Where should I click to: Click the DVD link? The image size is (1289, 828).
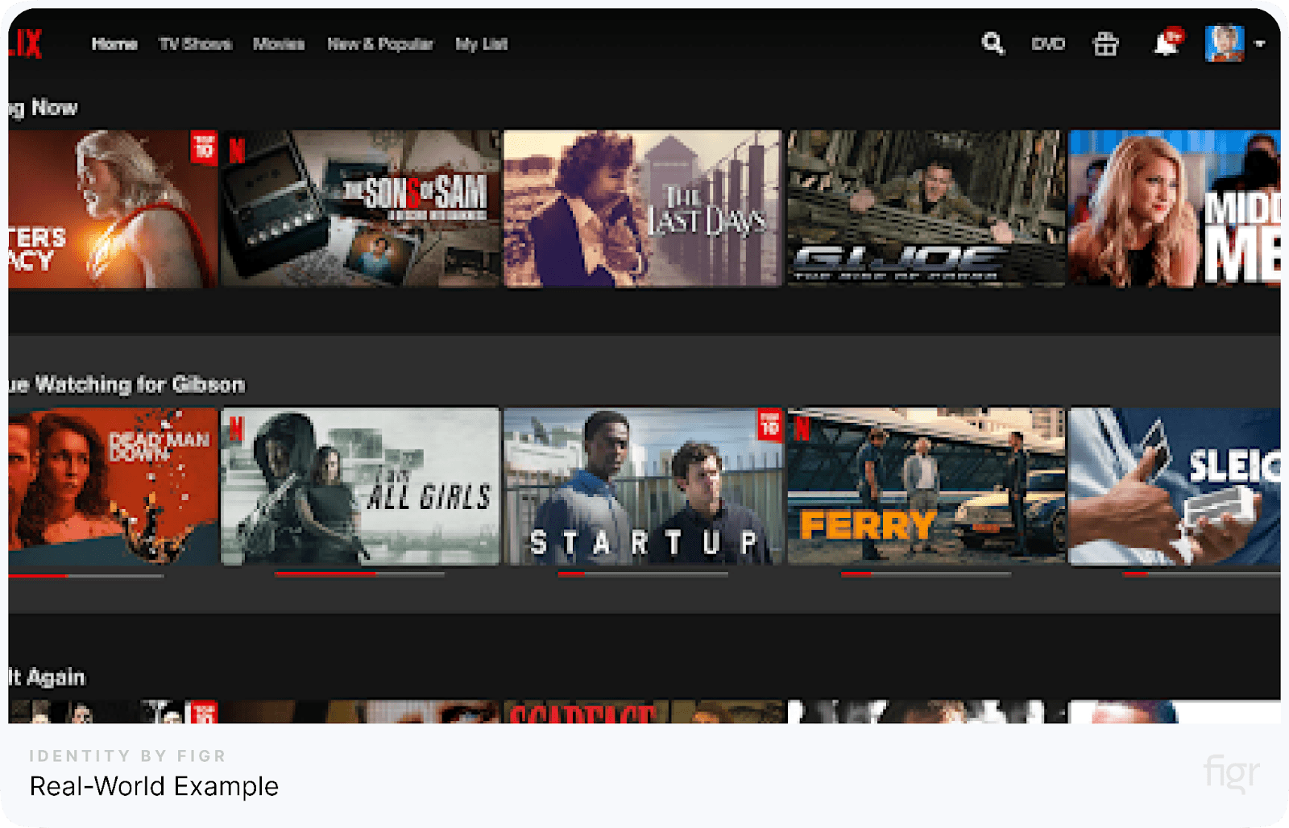click(1048, 44)
